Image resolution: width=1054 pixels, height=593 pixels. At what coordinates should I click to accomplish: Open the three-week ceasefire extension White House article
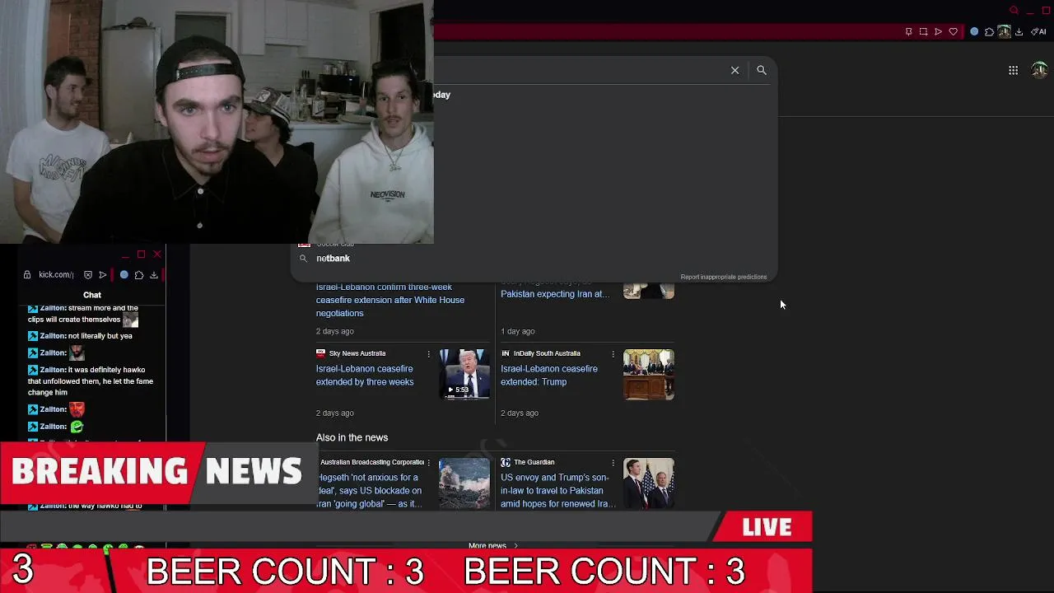click(389, 300)
